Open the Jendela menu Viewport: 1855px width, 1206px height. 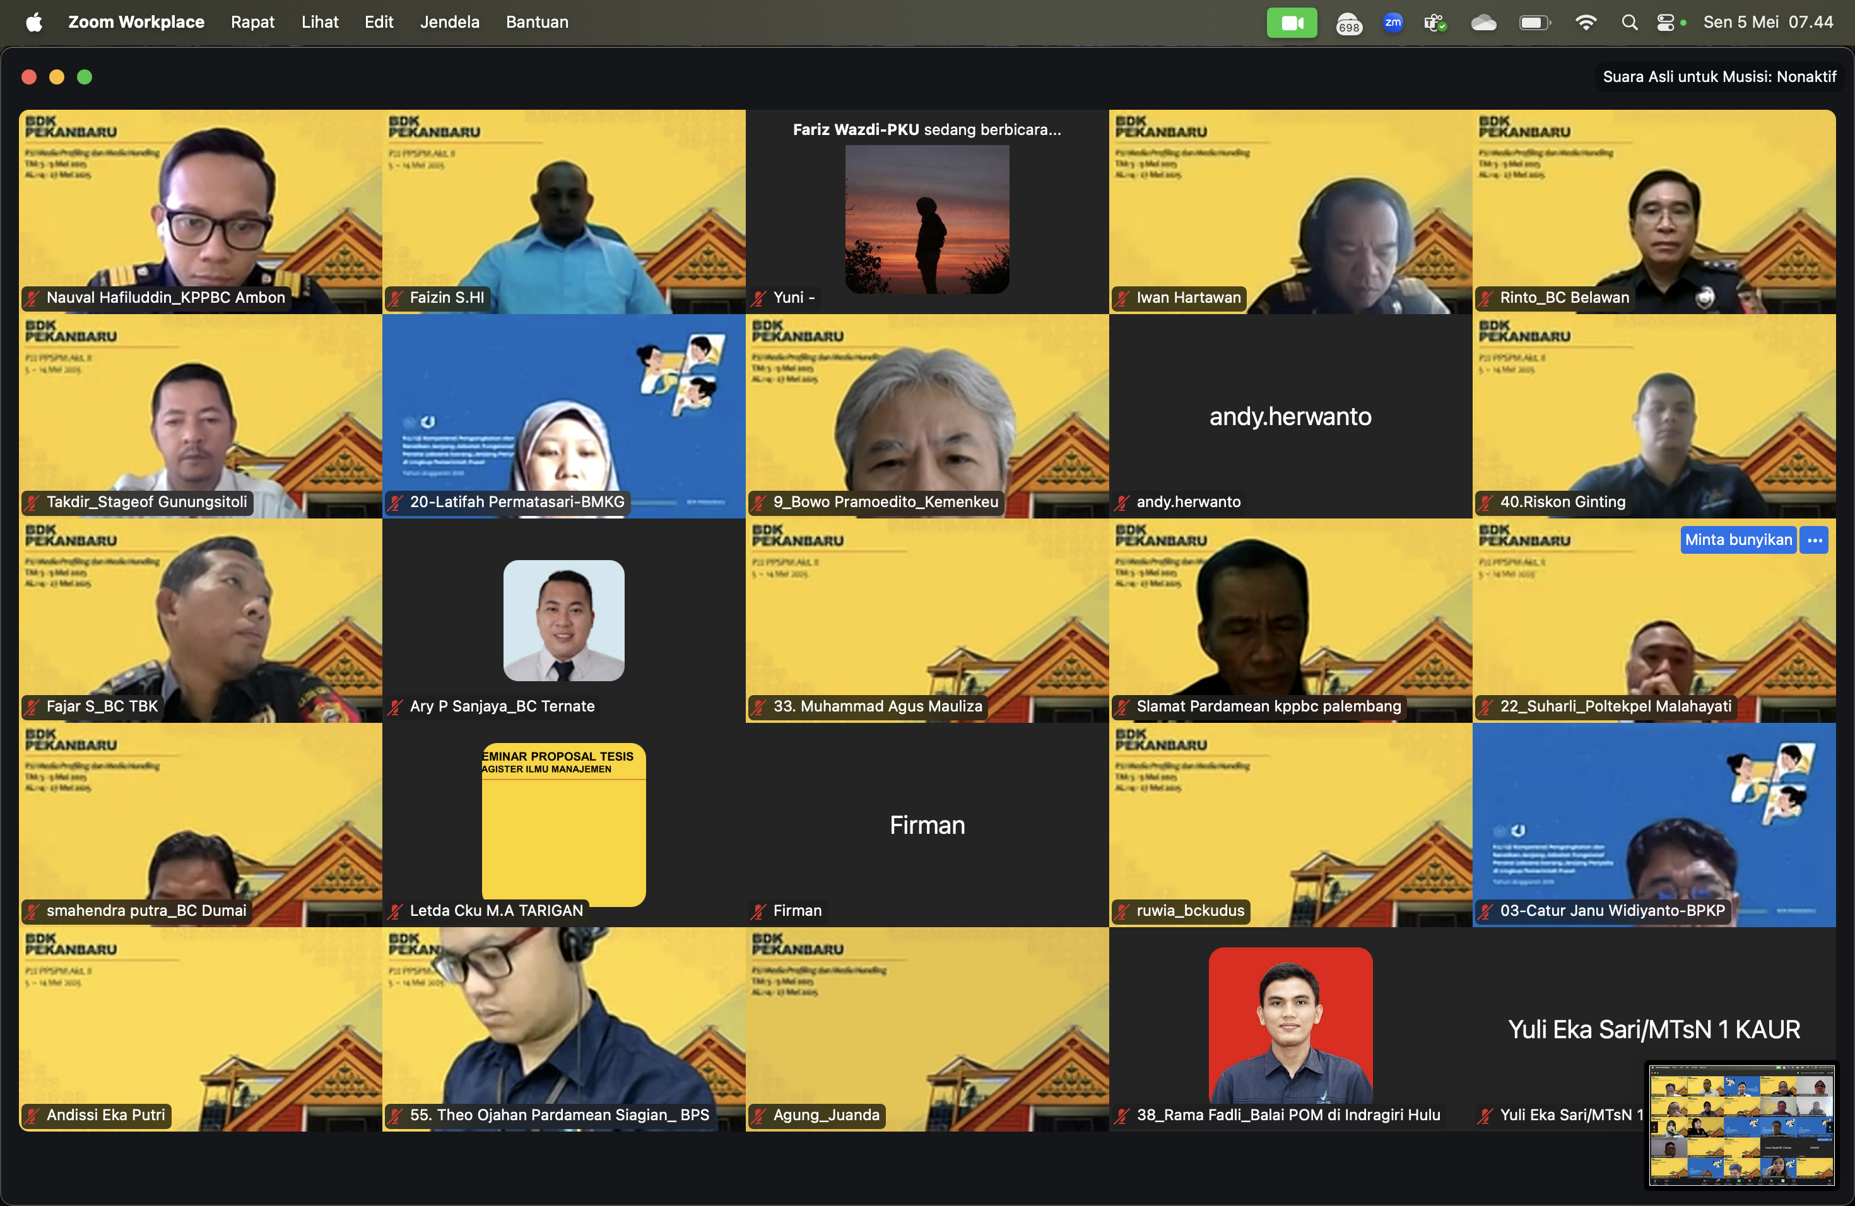coord(450,22)
